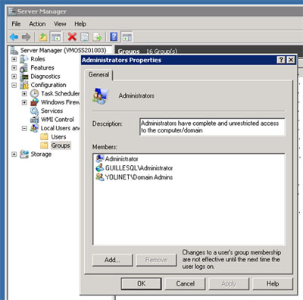Click the Add... button

pos(112,260)
